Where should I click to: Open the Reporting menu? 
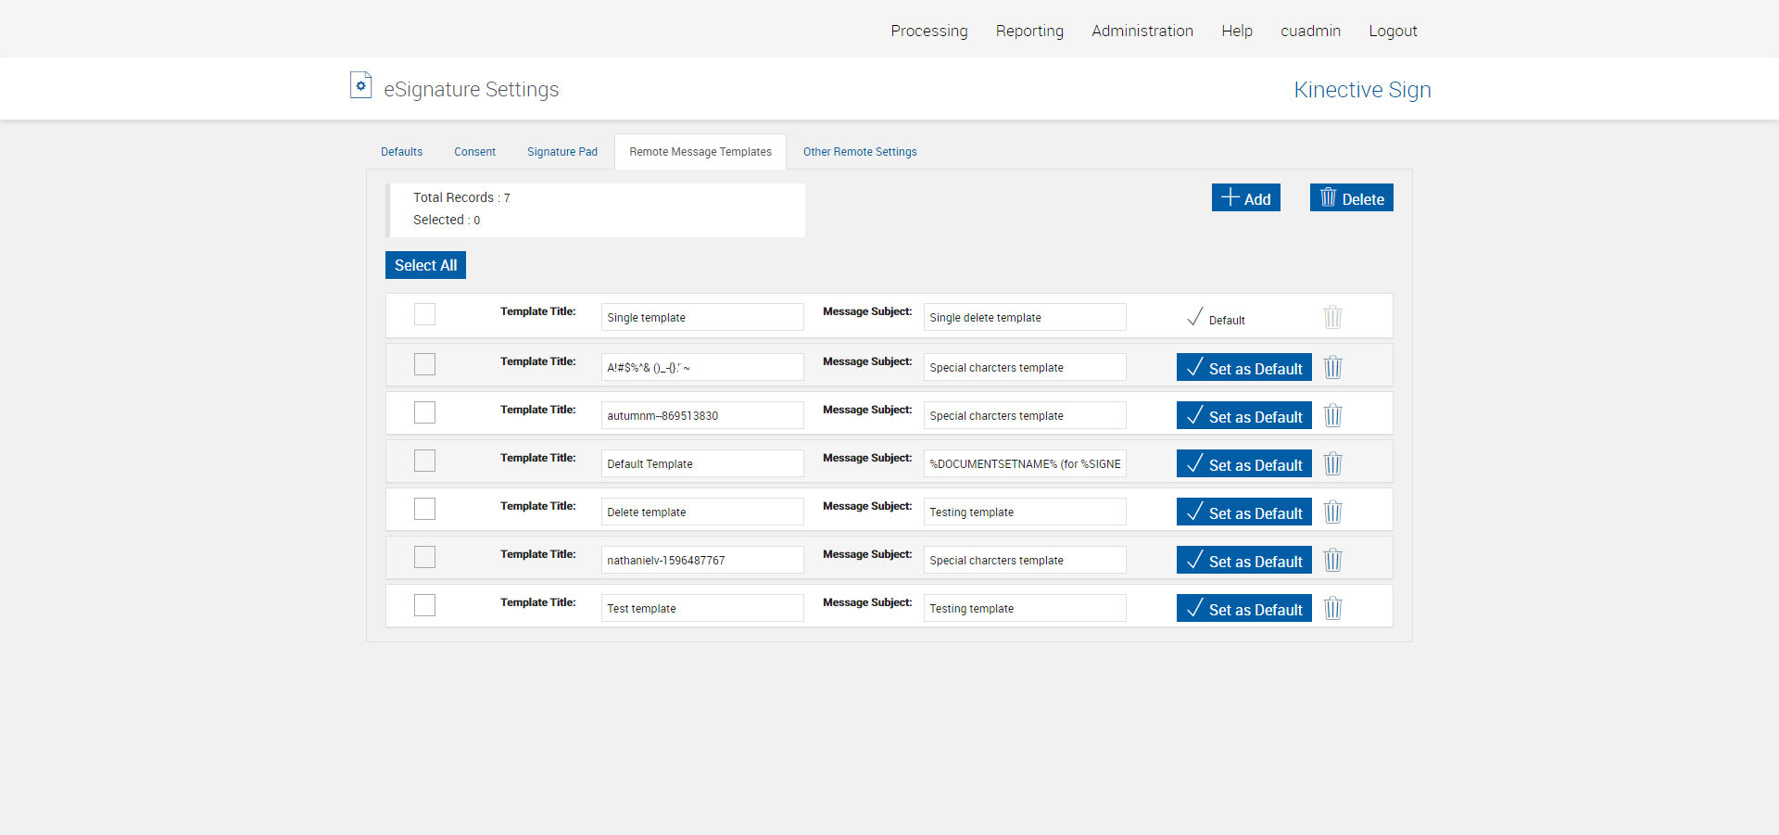pyautogui.click(x=1029, y=31)
